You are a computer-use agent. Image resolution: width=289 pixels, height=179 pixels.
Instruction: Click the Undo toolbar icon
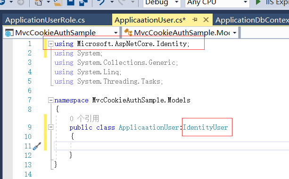[101, 2]
